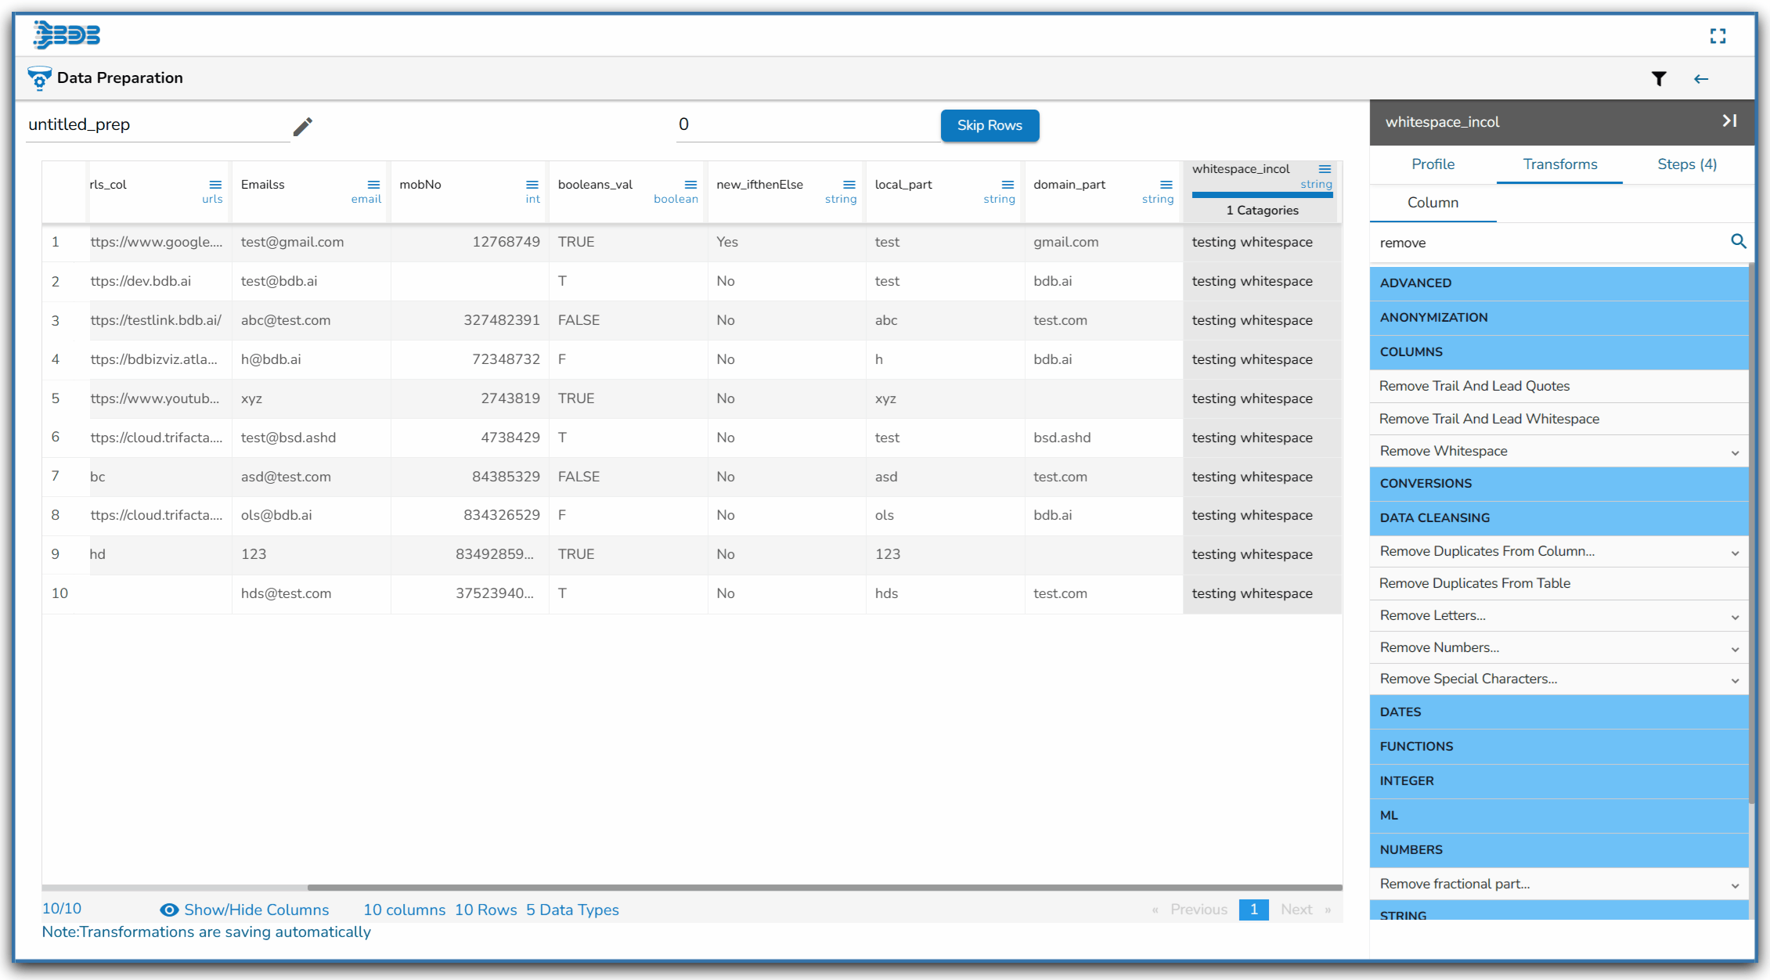1770x980 pixels.
Task: Open the Emailss column menu icon
Action: pos(373,185)
